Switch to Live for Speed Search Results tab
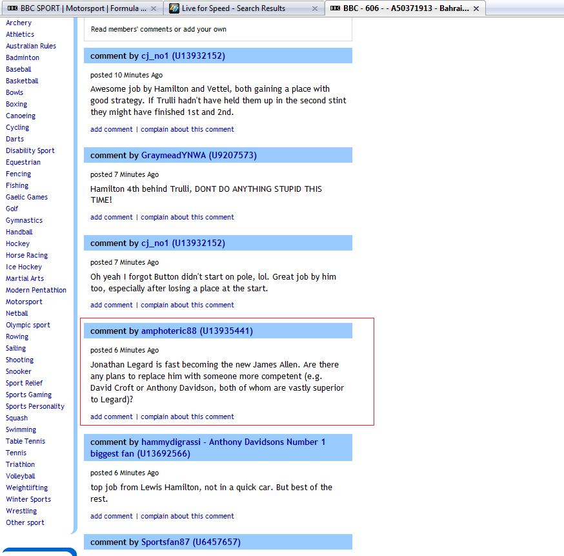The image size is (564, 556). [244, 8]
